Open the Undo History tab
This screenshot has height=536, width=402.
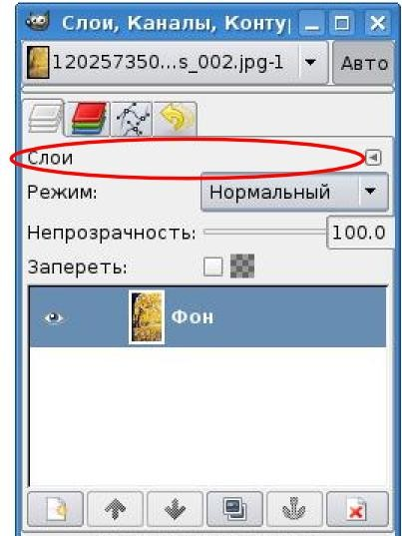(x=176, y=119)
